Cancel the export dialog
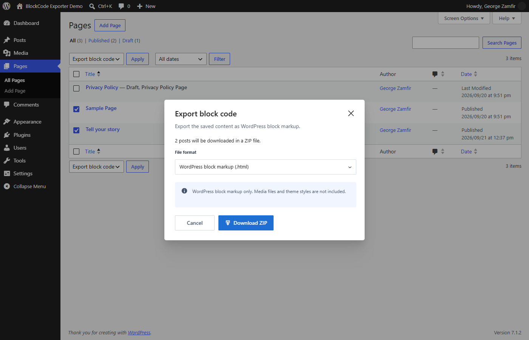 point(195,223)
